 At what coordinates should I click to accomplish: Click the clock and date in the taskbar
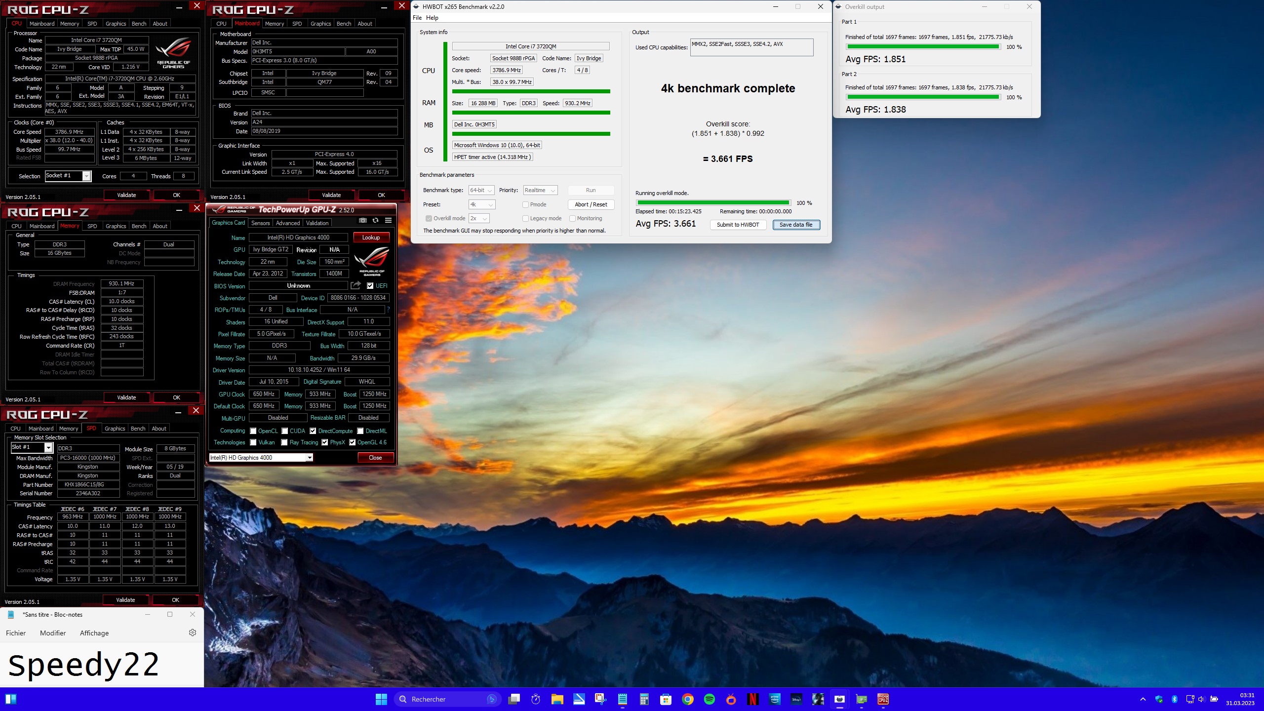1241,699
